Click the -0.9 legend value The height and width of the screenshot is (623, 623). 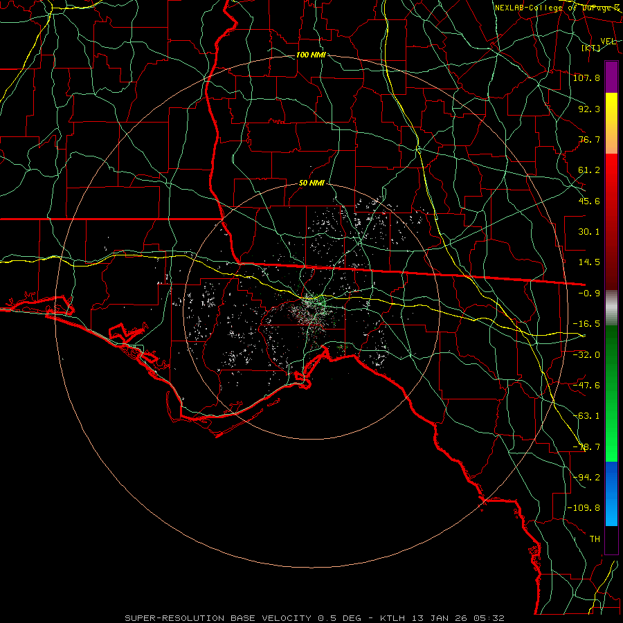pos(589,294)
